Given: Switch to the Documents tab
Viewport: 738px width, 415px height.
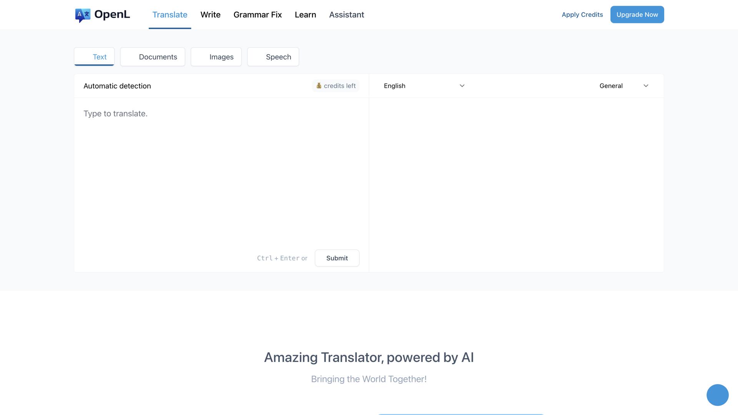Looking at the screenshot, I should pyautogui.click(x=153, y=57).
